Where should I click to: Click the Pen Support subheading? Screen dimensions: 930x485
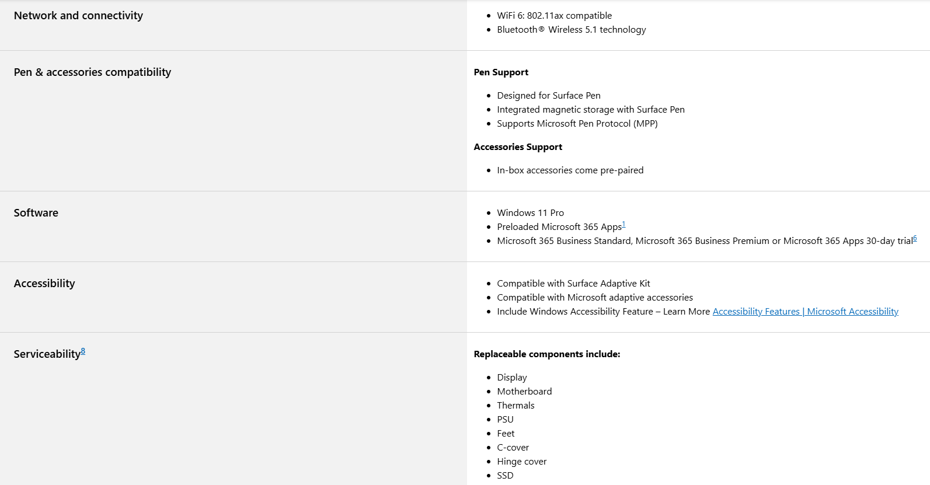(x=501, y=72)
